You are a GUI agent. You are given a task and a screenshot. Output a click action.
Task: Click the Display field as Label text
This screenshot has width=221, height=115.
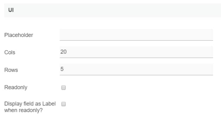(x=30, y=104)
